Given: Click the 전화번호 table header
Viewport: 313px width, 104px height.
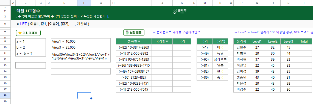Looking at the screenshot, I should (134, 41).
